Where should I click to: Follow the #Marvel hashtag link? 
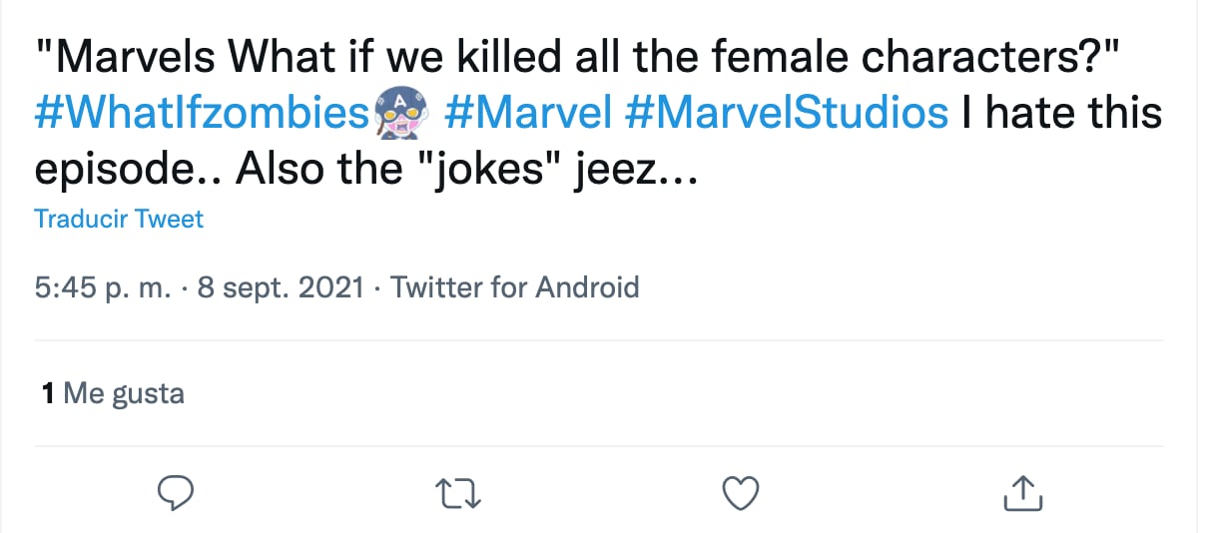527,114
